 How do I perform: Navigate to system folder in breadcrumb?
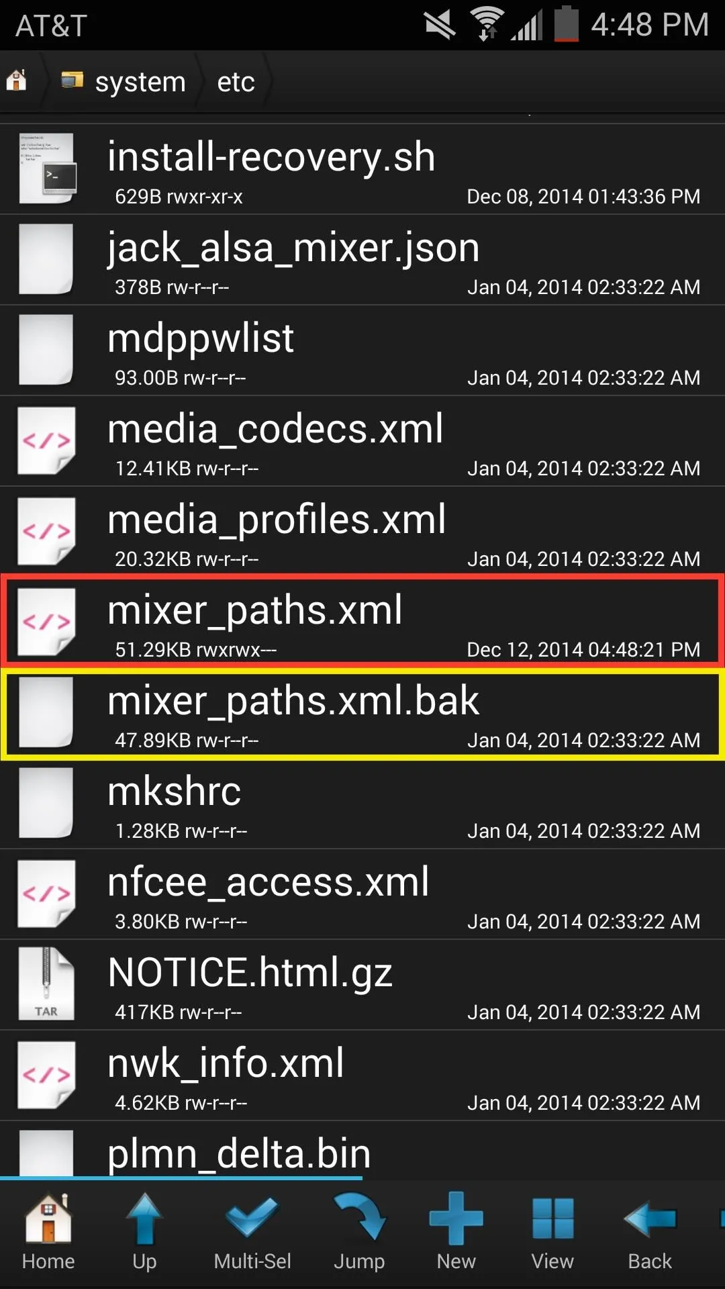(x=124, y=82)
